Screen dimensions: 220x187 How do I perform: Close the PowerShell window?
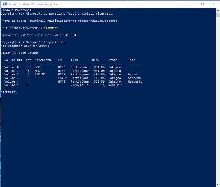[214, 4]
